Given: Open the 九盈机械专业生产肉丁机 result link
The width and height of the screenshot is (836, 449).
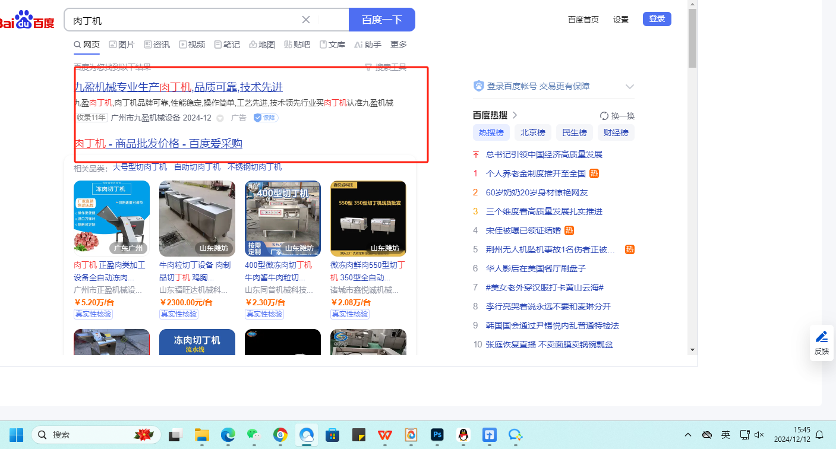Looking at the screenshot, I should click(178, 87).
